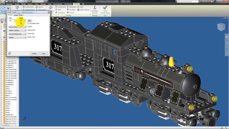Open the image size preset dropdown
The width and height of the screenshot is (229, 129).
click(30, 21)
